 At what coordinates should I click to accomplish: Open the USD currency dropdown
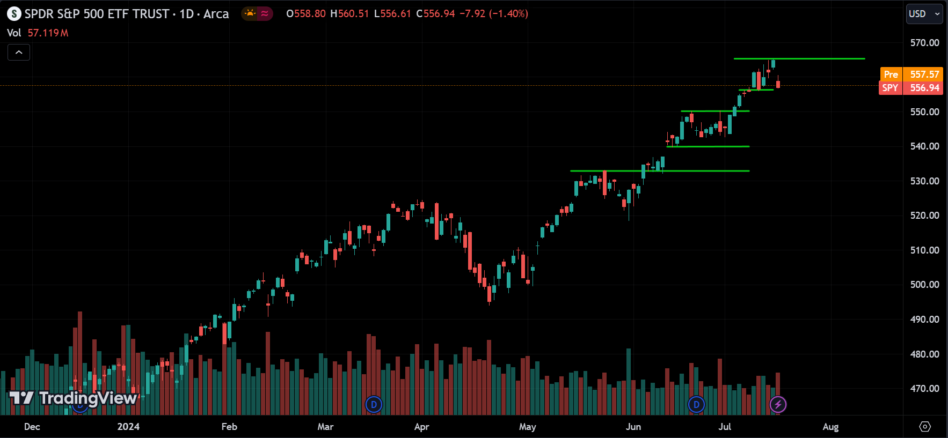pos(924,14)
